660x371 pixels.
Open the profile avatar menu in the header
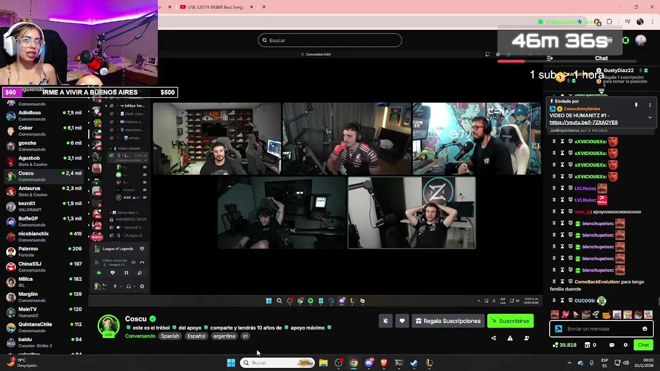pos(641,40)
